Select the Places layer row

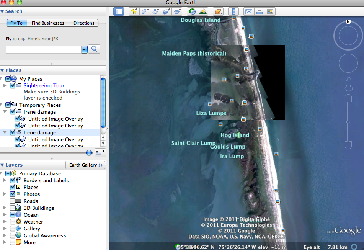click(31, 187)
